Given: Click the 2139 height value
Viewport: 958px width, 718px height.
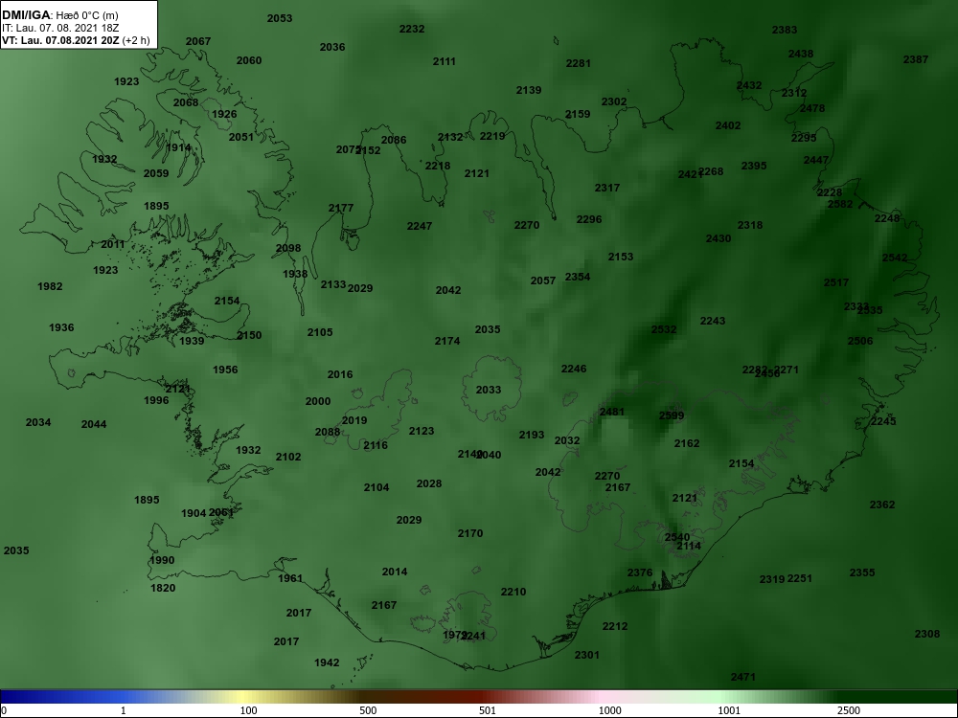Looking at the screenshot, I should [529, 90].
